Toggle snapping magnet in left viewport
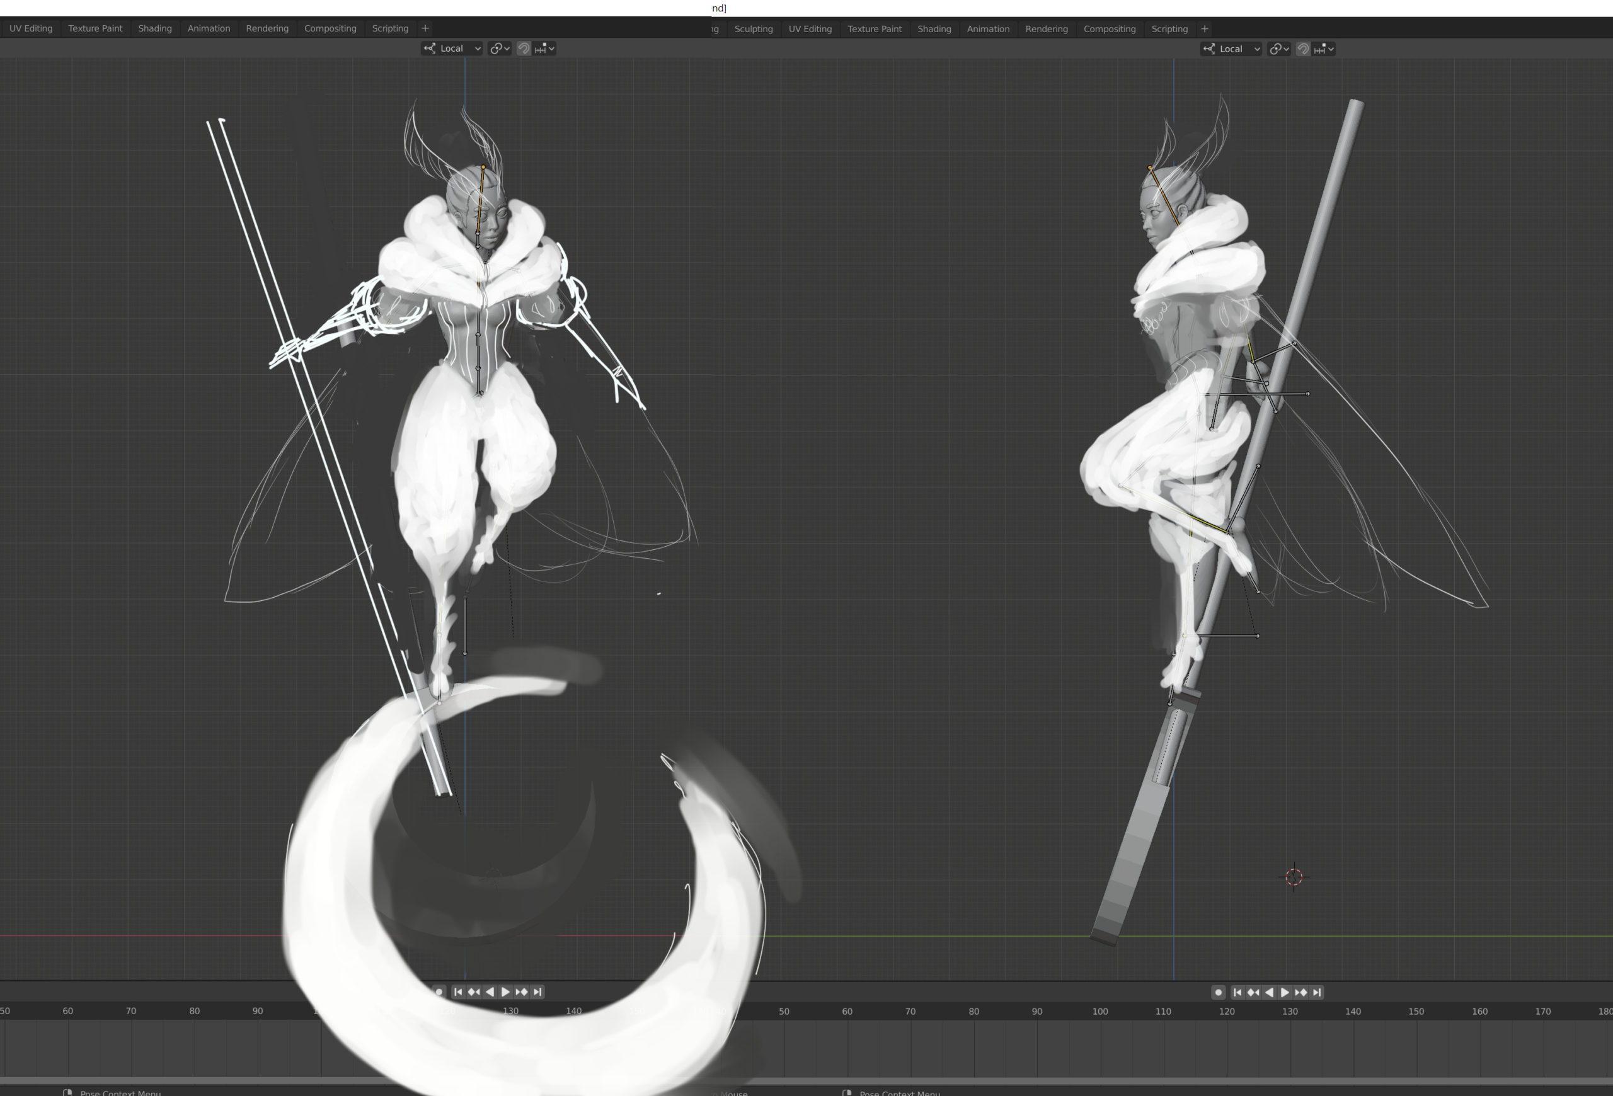 [524, 49]
